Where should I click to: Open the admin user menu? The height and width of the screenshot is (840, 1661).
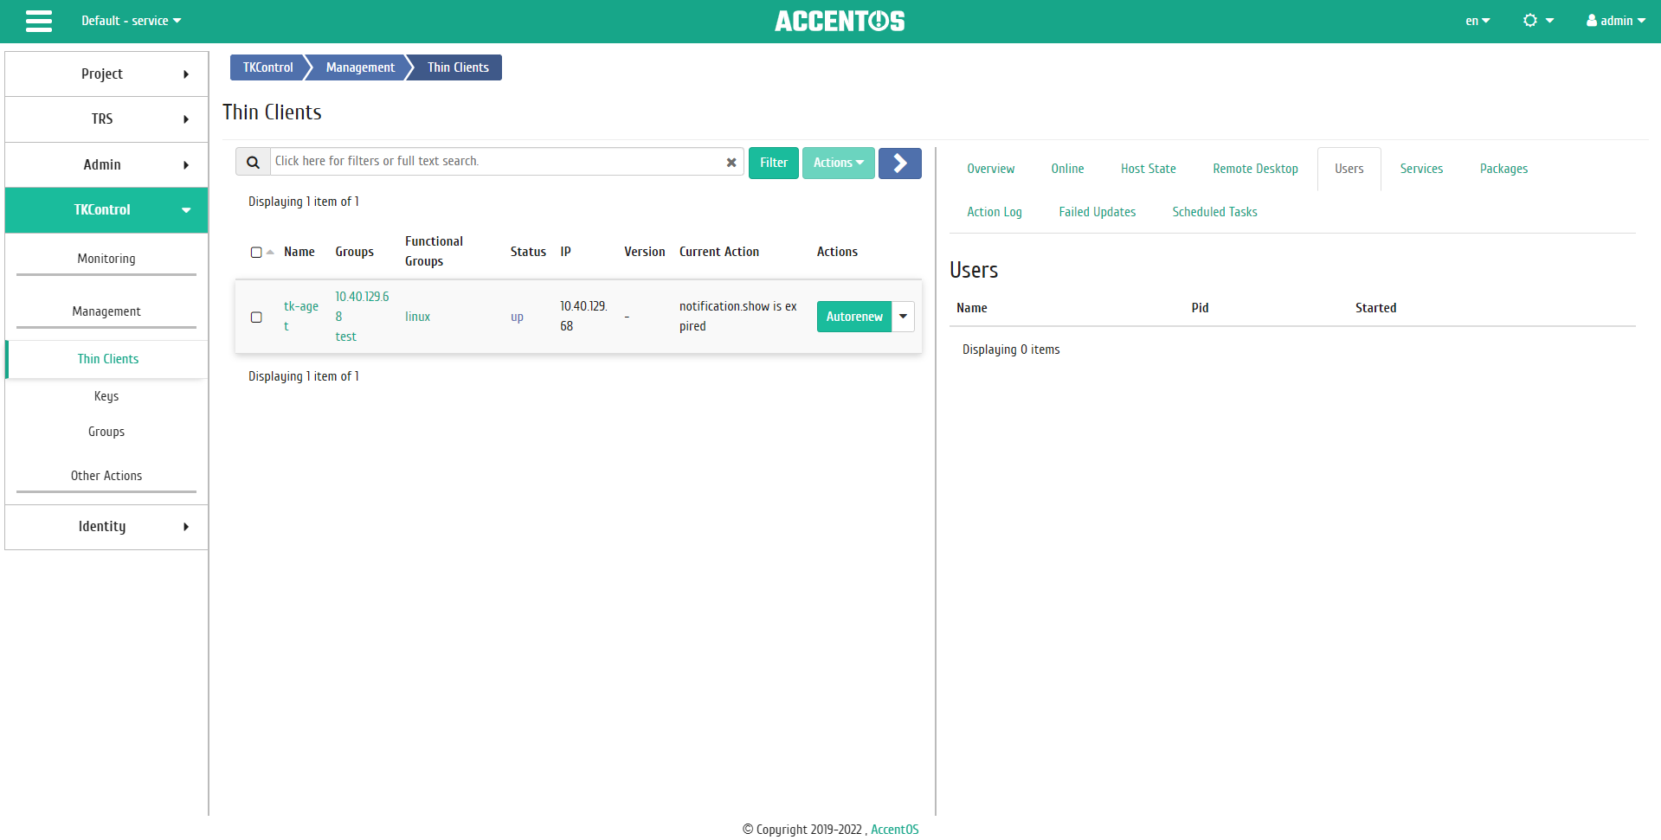[x=1616, y=21]
